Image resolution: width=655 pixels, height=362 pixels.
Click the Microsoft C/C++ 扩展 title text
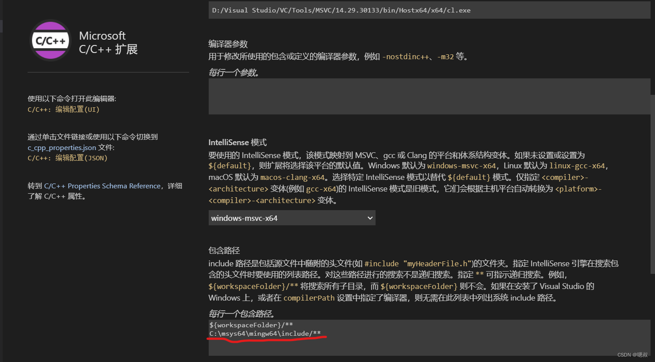pyautogui.click(x=109, y=42)
